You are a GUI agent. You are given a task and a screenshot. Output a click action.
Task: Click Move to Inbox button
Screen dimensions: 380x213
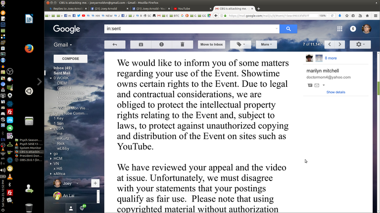pyautogui.click(x=212, y=44)
